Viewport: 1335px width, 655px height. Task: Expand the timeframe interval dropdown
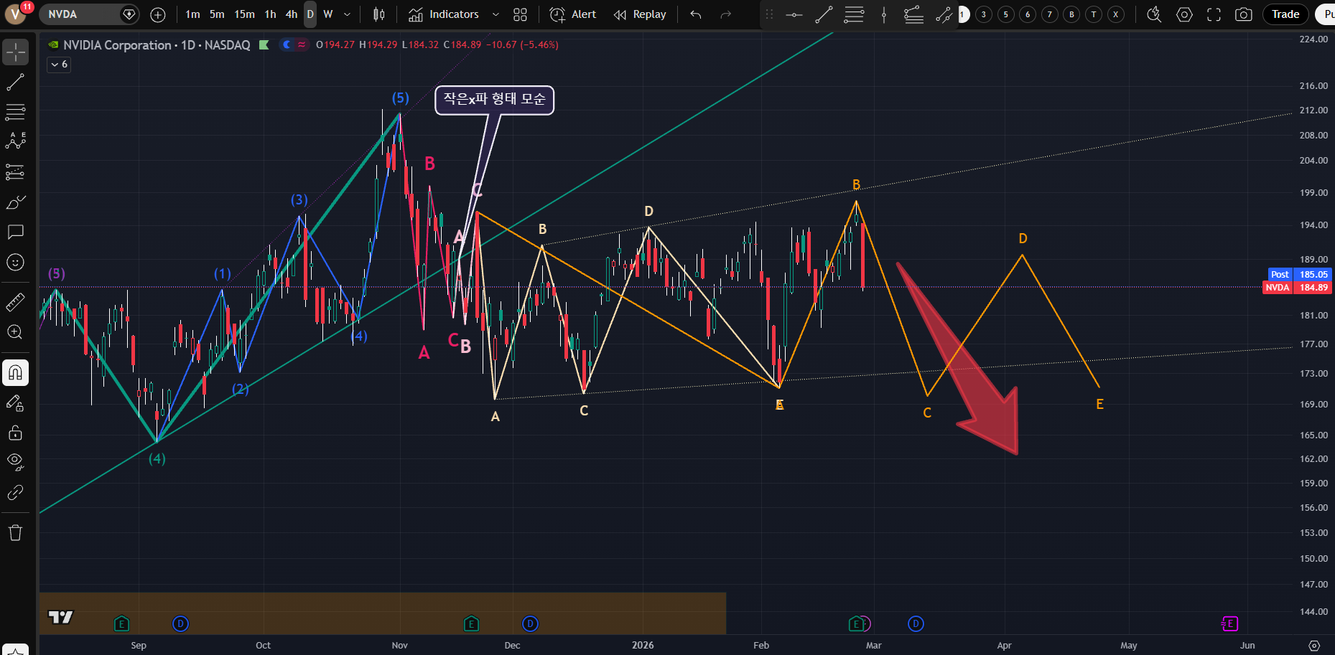coord(348,14)
